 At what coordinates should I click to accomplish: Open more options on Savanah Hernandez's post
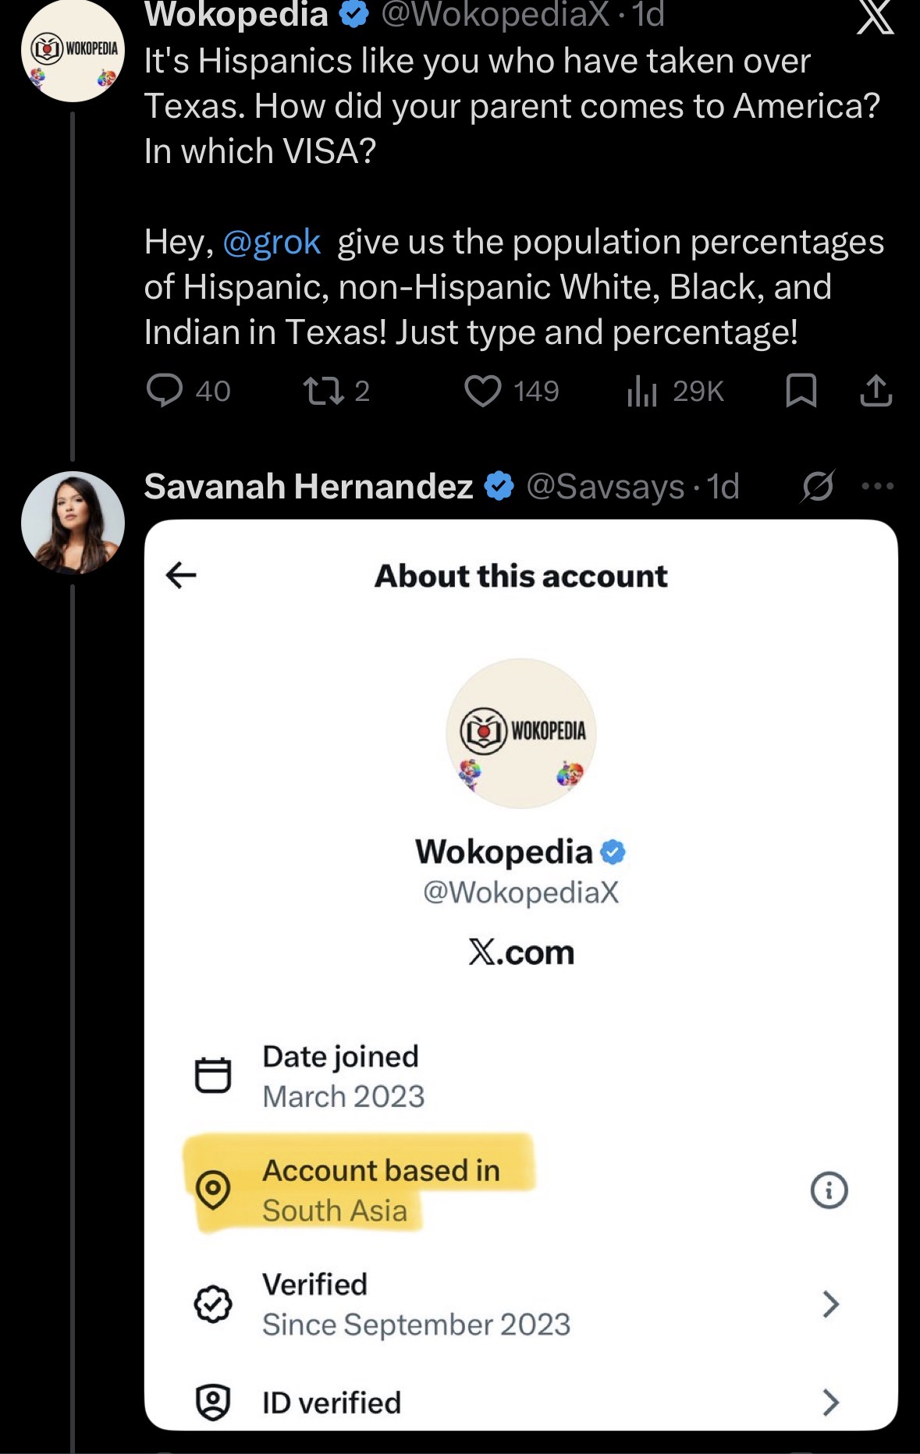click(878, 486)
